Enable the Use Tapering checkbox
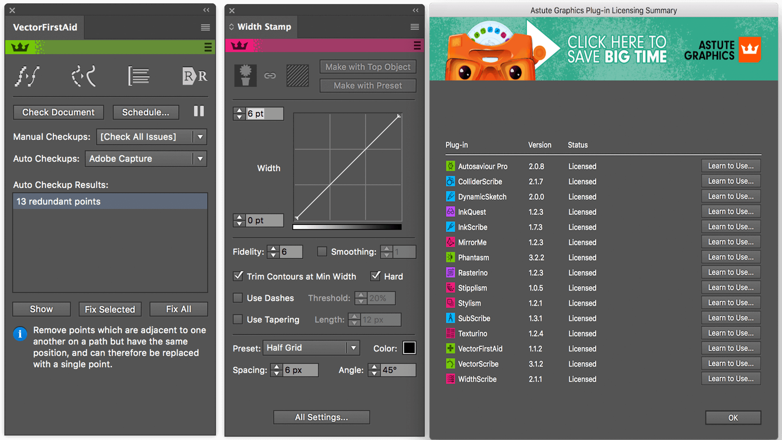Screen dimensions: 782x440 click(237, 319)
